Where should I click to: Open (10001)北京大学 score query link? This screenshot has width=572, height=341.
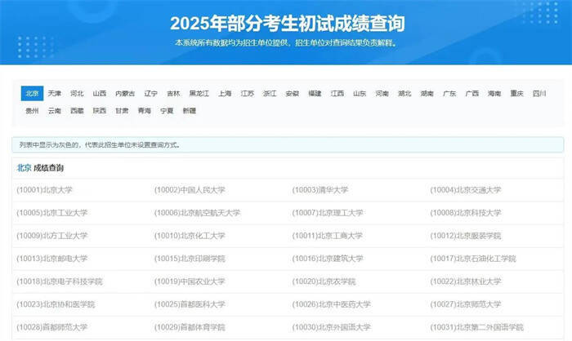[44, 190]
